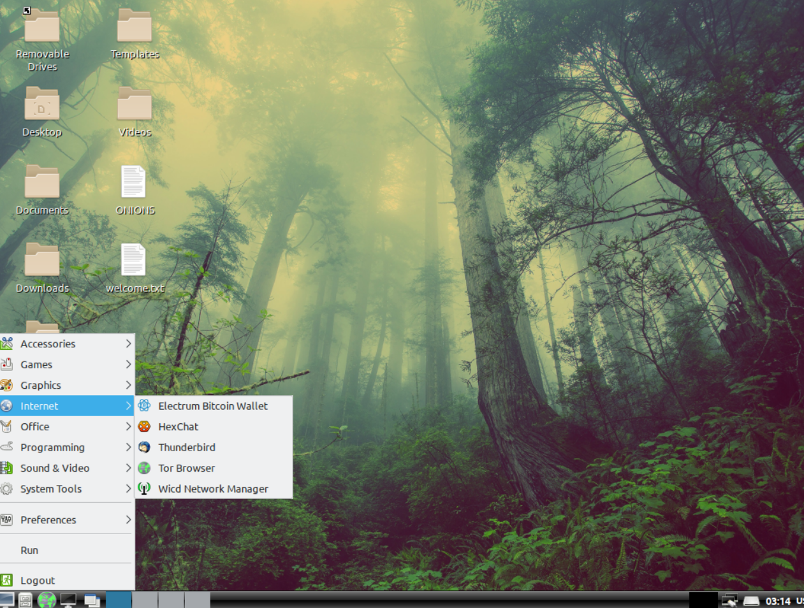Click the black monitor graph in tray
Screen dimensions: 804x608
point(703,600)
